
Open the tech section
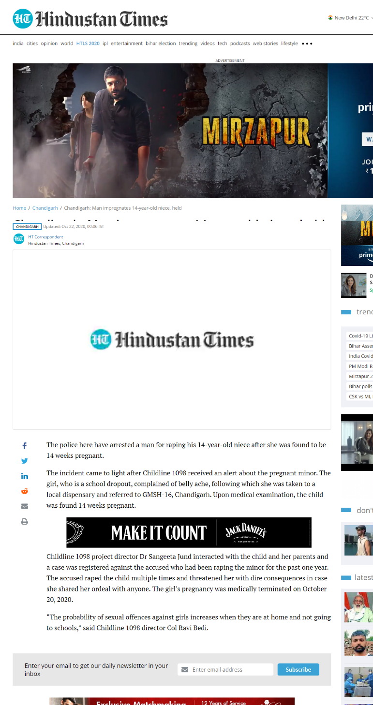[x=222, y=44]
